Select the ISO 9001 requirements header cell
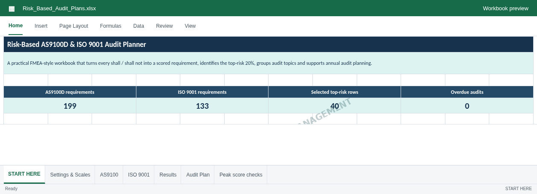 (x=202, y=92)
